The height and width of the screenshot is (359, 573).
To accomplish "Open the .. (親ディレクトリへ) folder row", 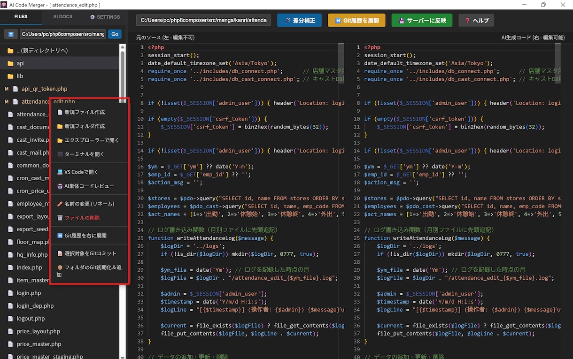I will (60, 51).
